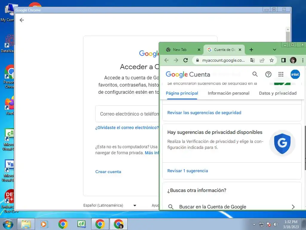Image resolution: width=306 pixels, height=230 pixels.
Task: Click the padlock site info icon
Action: click(197, 60)
